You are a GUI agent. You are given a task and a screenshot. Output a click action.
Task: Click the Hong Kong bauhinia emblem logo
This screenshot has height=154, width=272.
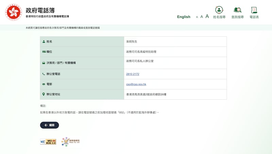click(x=14, y=12)
